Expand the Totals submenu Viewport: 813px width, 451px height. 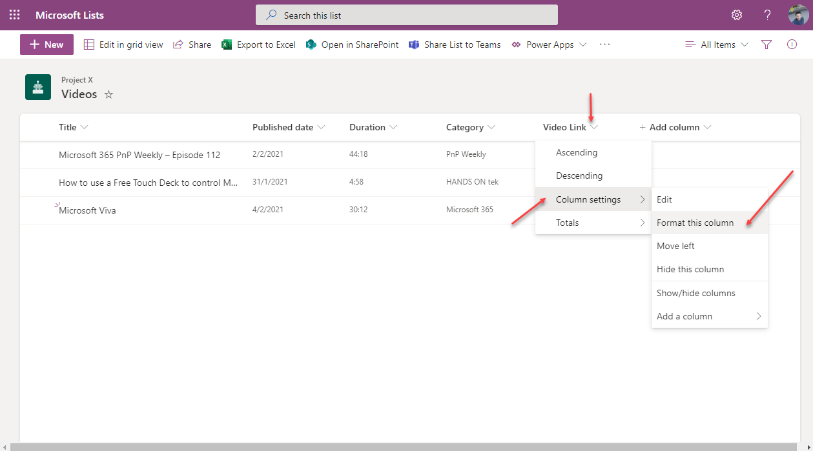click(x=592, y=223)
